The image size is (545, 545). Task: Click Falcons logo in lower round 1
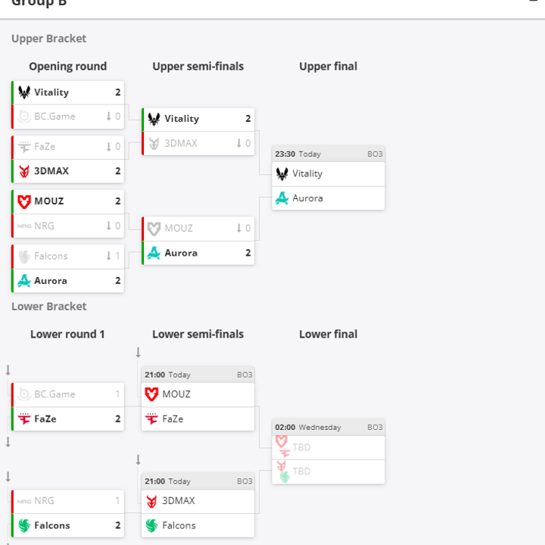click(24, 525)
